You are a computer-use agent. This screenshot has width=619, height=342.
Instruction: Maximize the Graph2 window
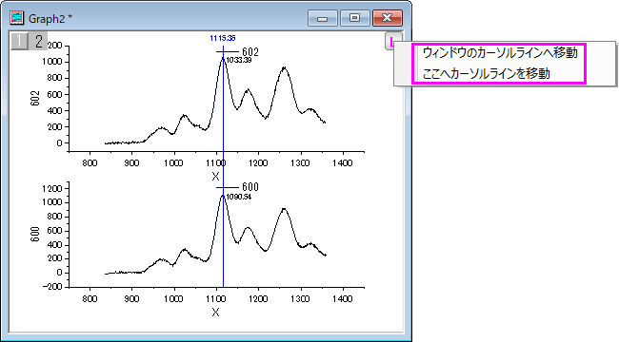tap(354, 18)
